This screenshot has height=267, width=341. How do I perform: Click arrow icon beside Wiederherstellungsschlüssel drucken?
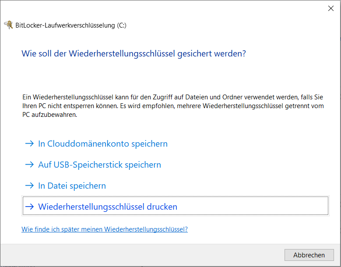[29, 207]
